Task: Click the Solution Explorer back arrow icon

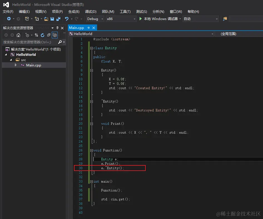Action: click(6, 35)
